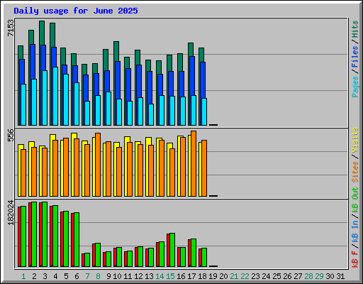Select day 26 on the x-axis

click(287, 276)
